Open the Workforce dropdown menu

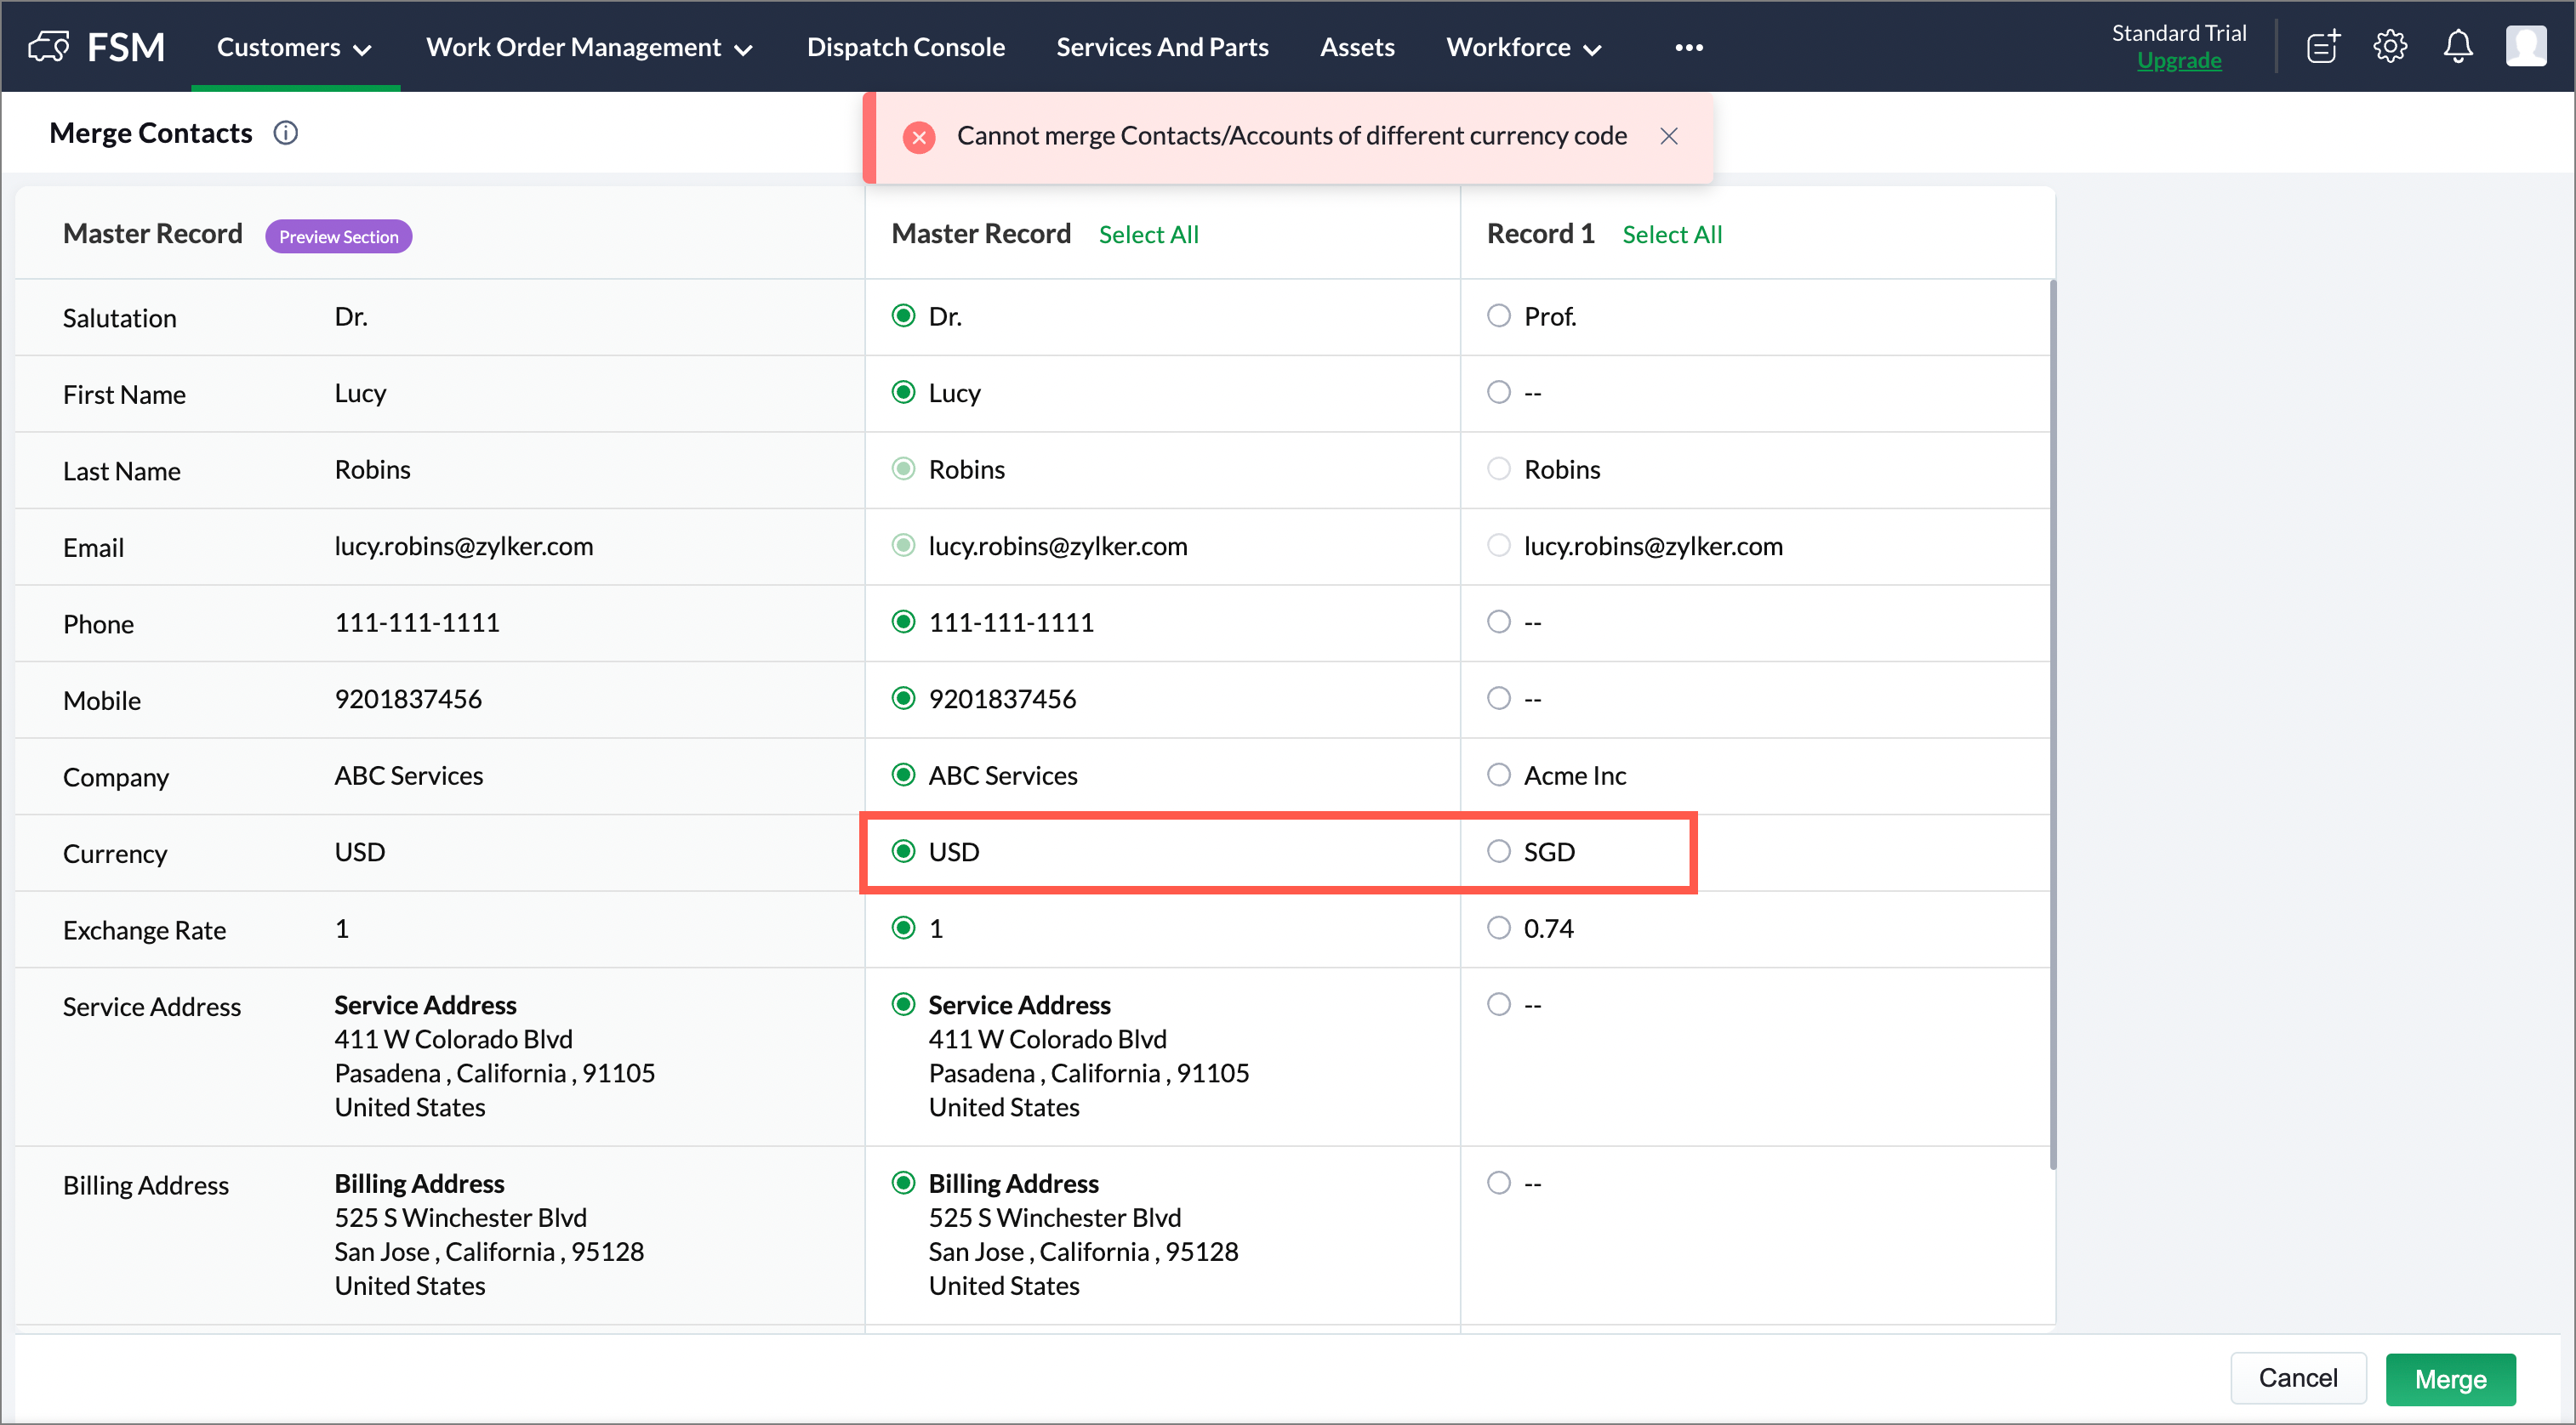1523,47
